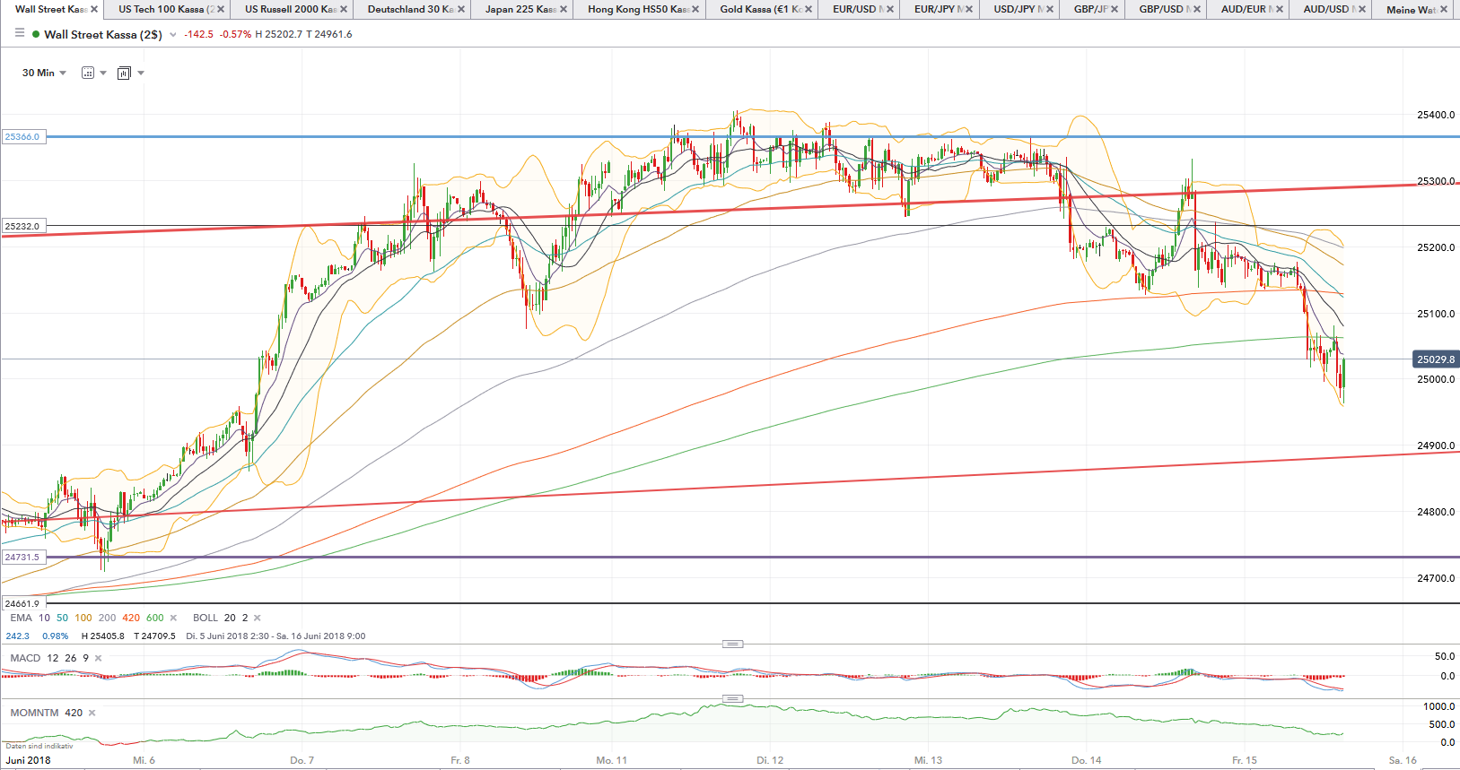Remove the EMA indicator
1460x770 pixels.
click(173, 618)
